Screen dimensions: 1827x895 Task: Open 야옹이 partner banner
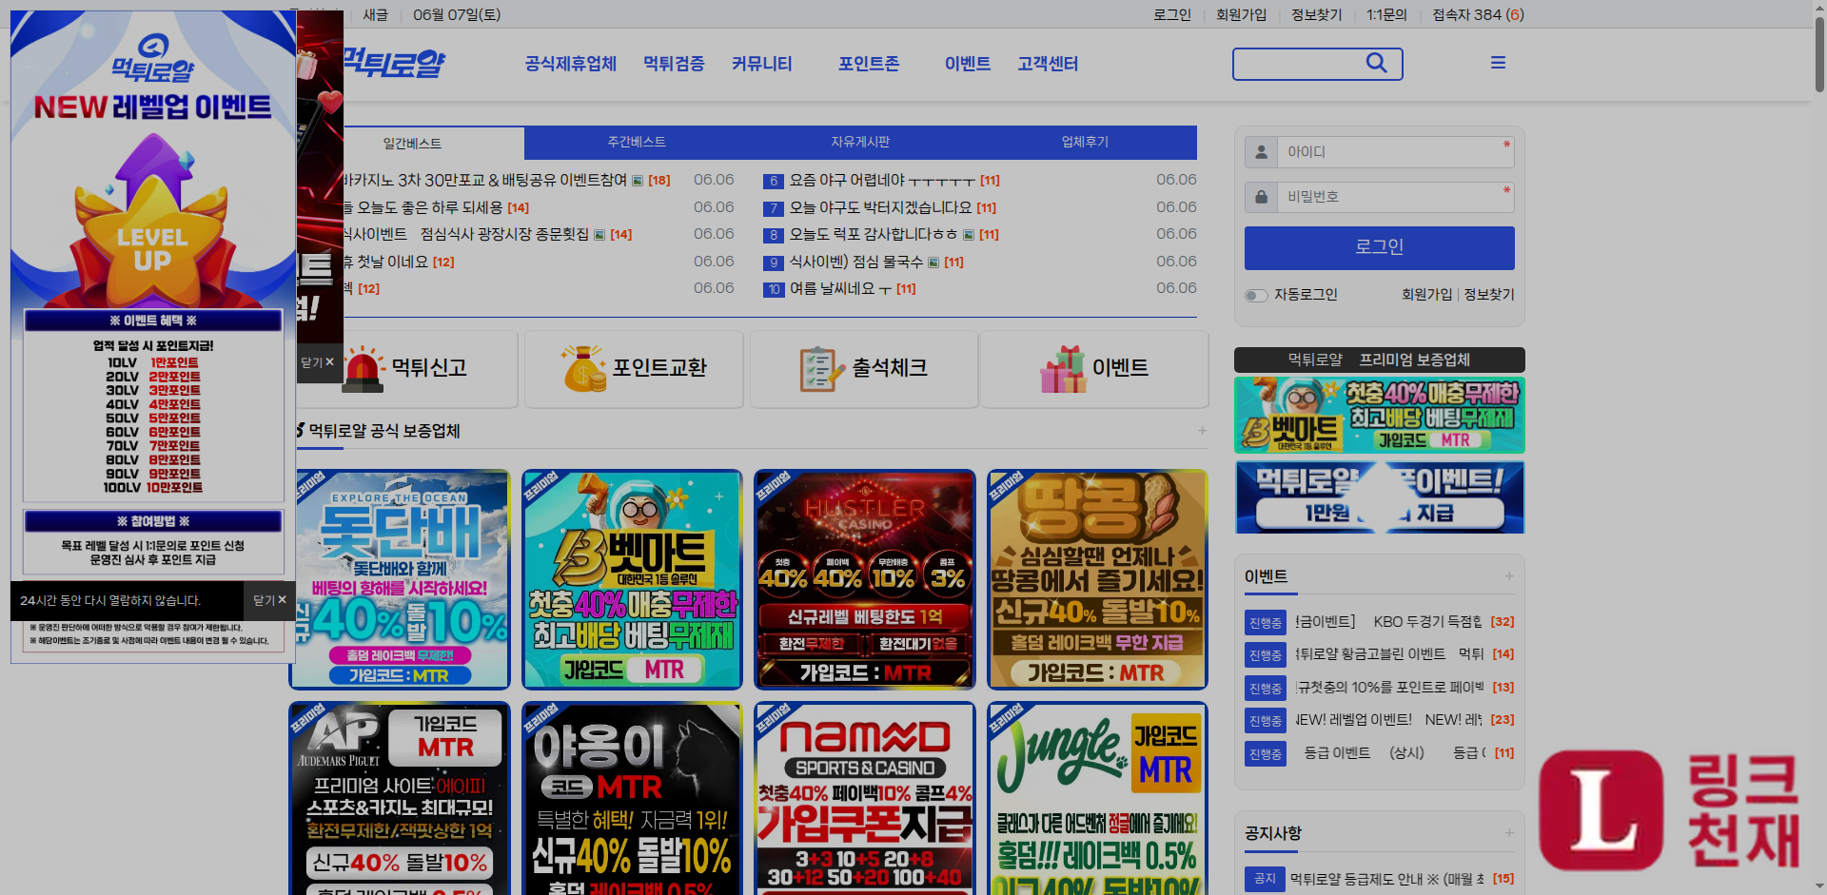click(632, 799)
